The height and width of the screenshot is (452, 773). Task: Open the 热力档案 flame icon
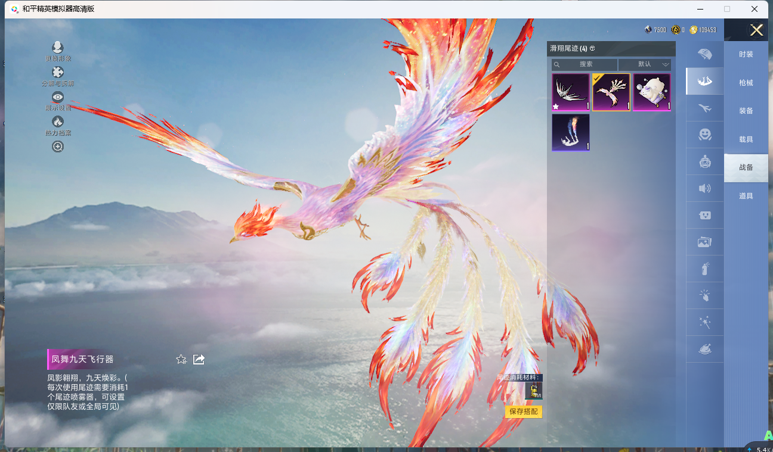click(58, 121)
